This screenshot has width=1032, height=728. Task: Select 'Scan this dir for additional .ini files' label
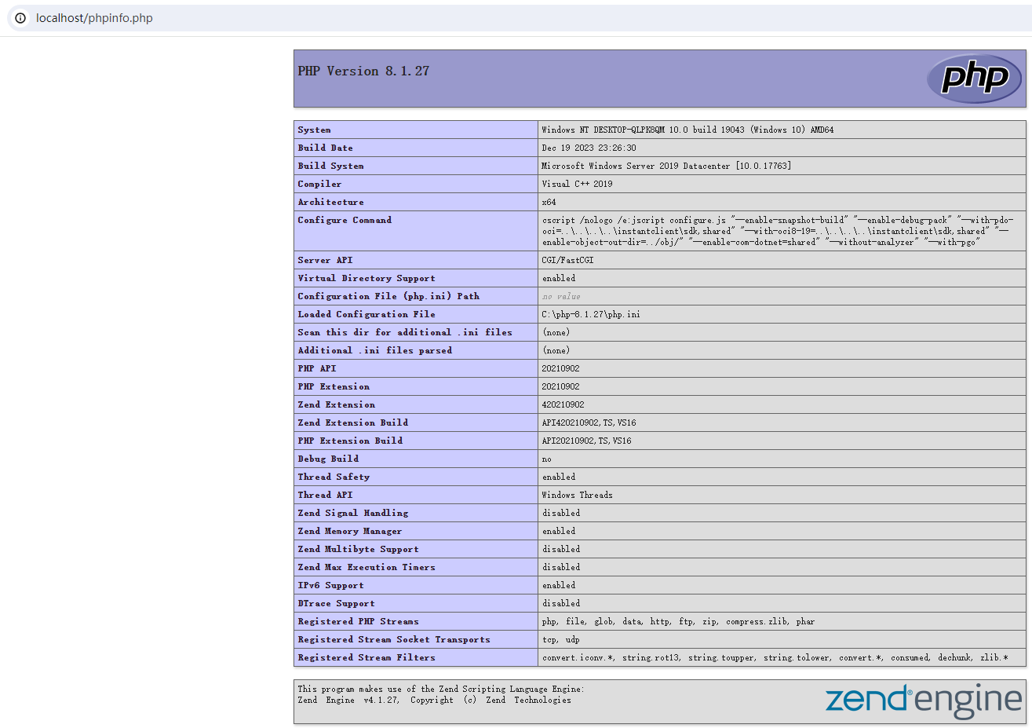tap(405, 333)
